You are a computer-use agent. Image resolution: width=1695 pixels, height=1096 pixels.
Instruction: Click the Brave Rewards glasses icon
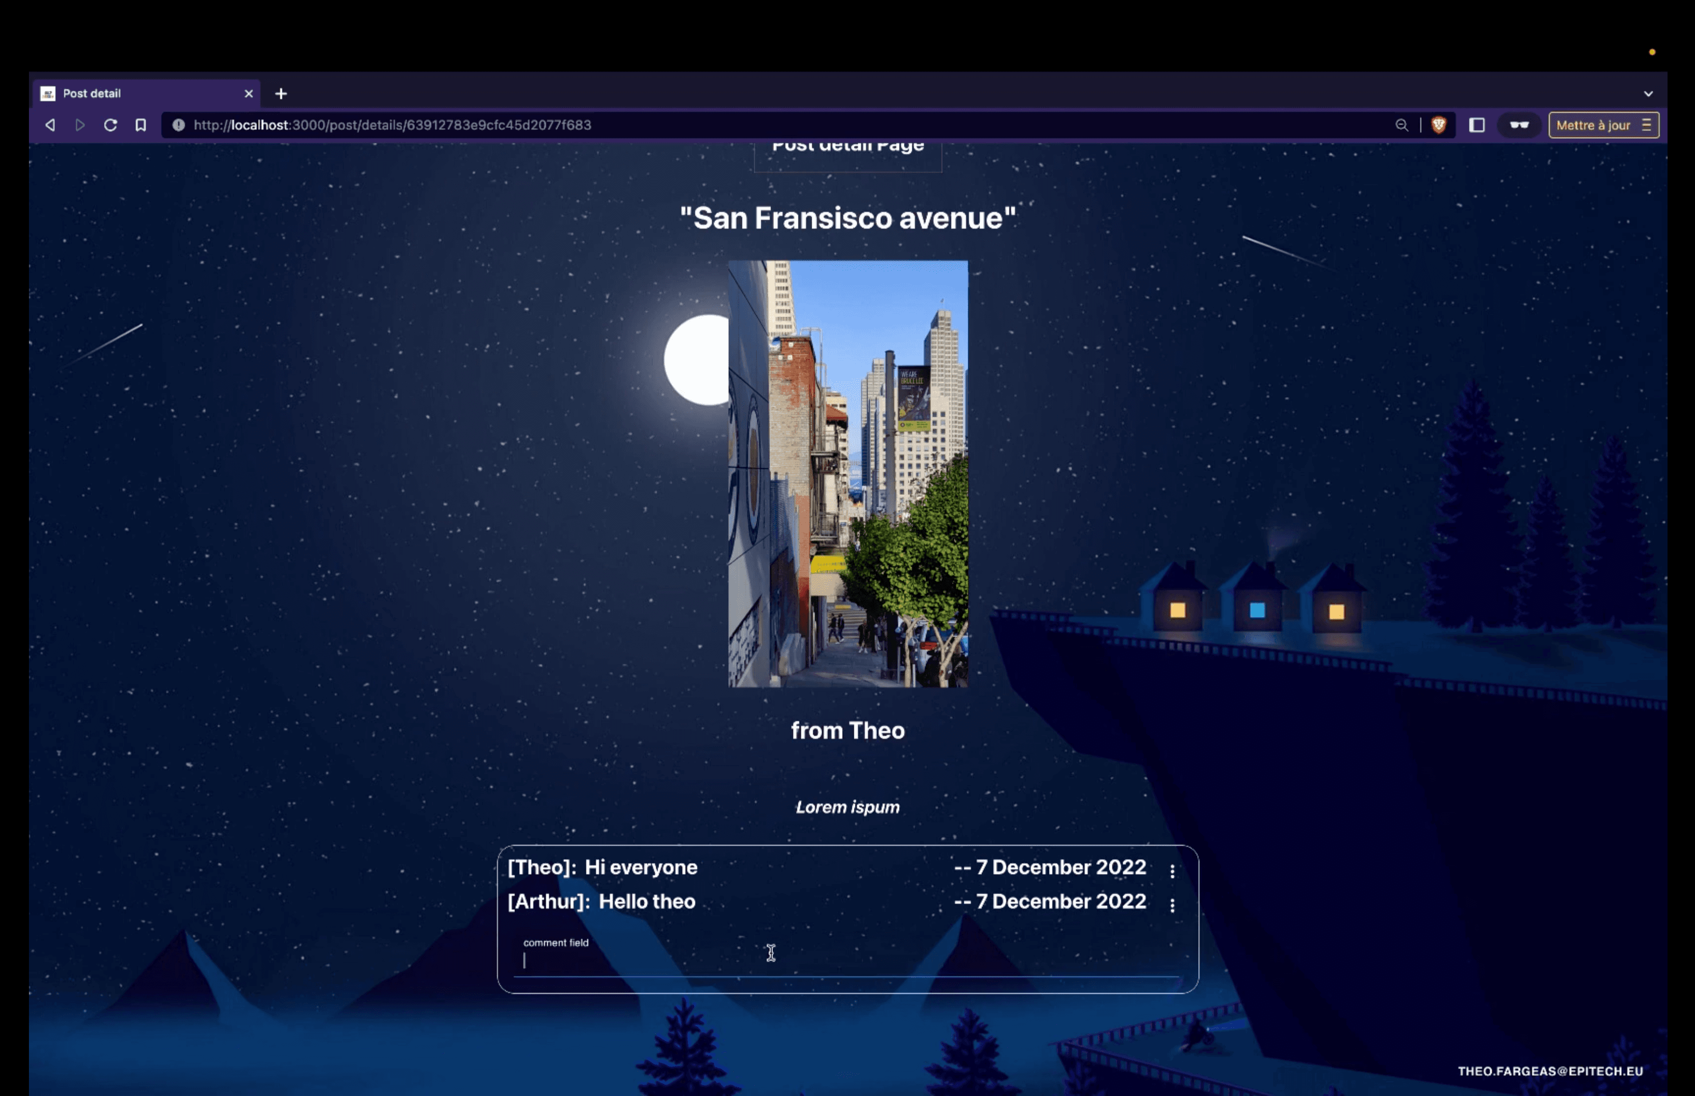click(1519, 125)
